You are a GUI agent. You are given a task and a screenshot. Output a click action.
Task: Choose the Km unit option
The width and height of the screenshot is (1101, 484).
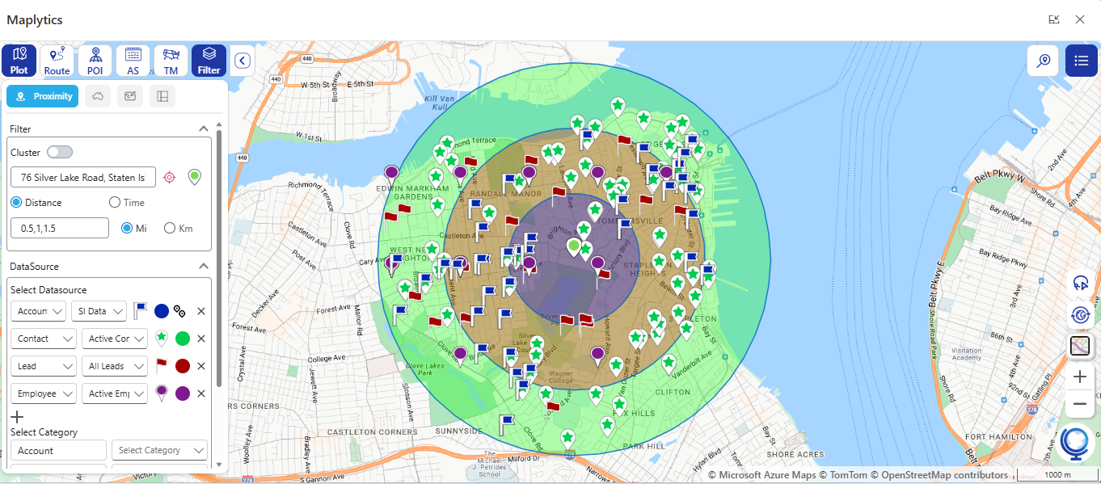(x=170, y=228)
